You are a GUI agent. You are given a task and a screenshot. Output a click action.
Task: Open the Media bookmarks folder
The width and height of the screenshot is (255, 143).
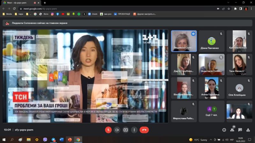click(7, 14)
